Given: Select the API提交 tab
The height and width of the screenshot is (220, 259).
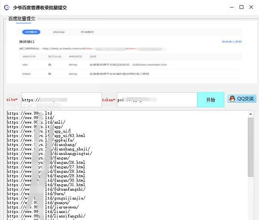Looking at the screenshot, I should pyautogui.click(x=31, y=32).
